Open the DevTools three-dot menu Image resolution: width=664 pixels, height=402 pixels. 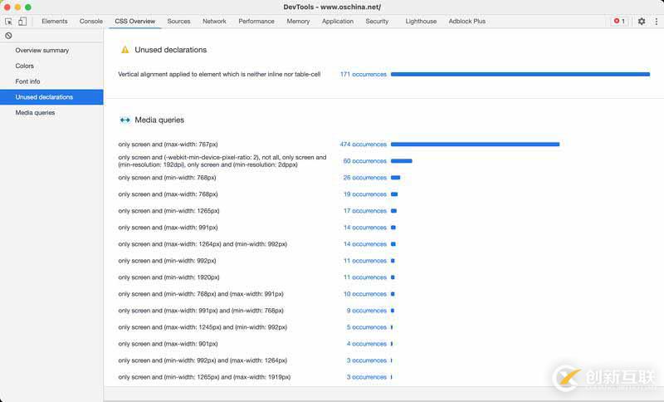tap(657, 22)
